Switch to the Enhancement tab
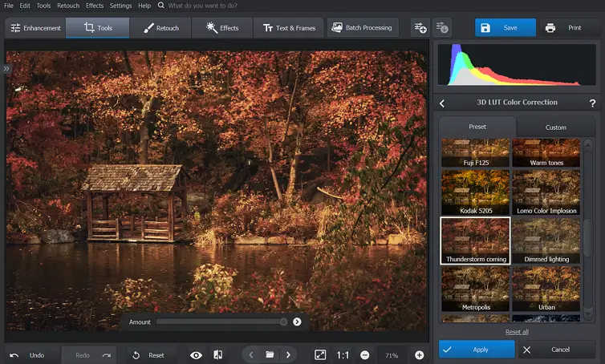The height and width of the screenshot is (364, 605). click(x=35, y=28)
